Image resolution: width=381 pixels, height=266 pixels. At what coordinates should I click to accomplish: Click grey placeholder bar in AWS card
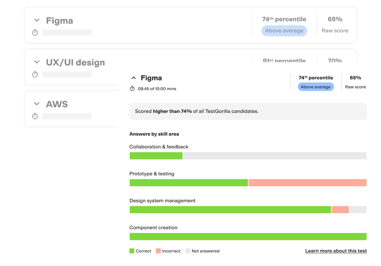pyautogui.click(x=67, y=116)
